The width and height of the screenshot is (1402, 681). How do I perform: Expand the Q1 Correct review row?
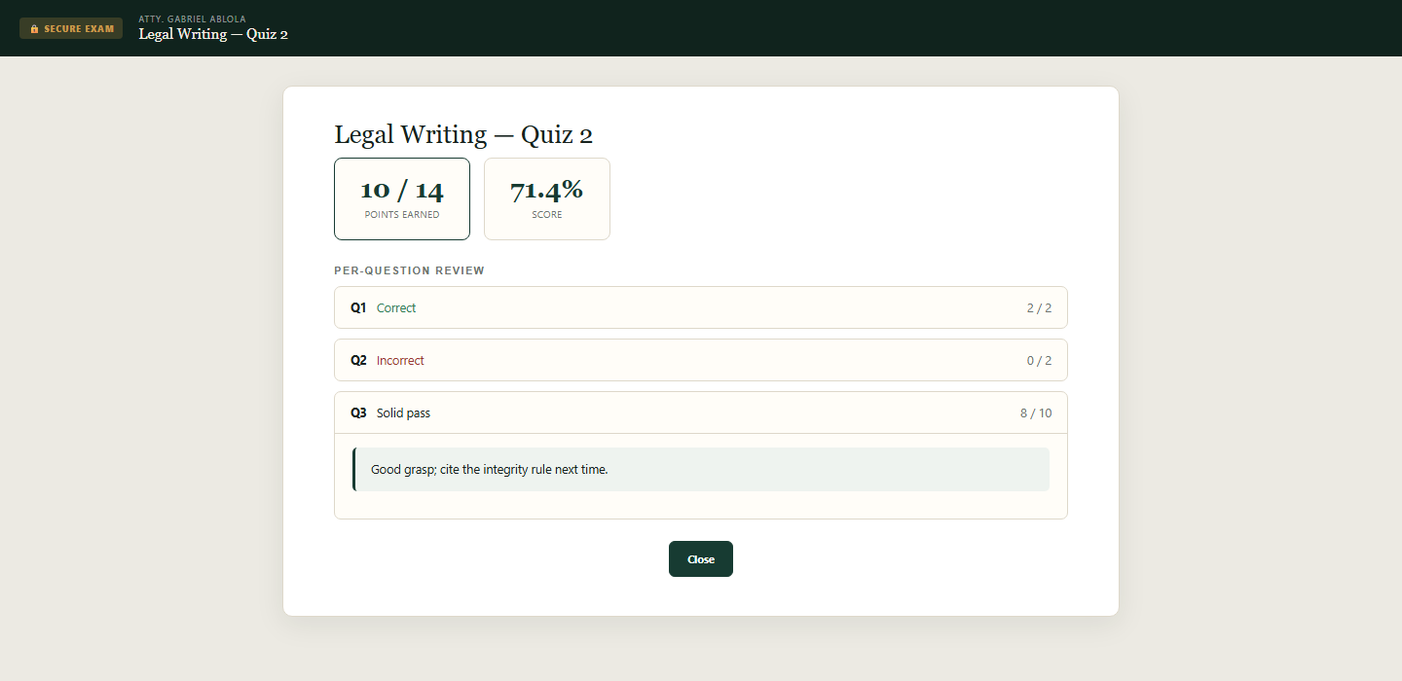[701, 307]
